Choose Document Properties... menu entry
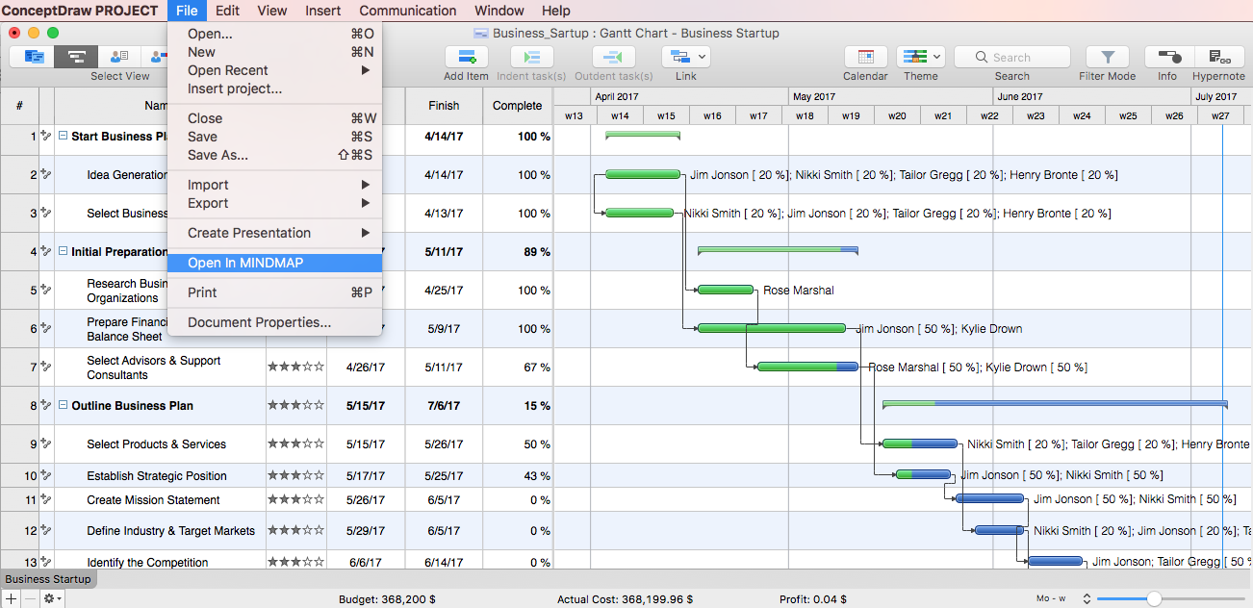This screenshot has width=1253, height=608. (275, 322)
